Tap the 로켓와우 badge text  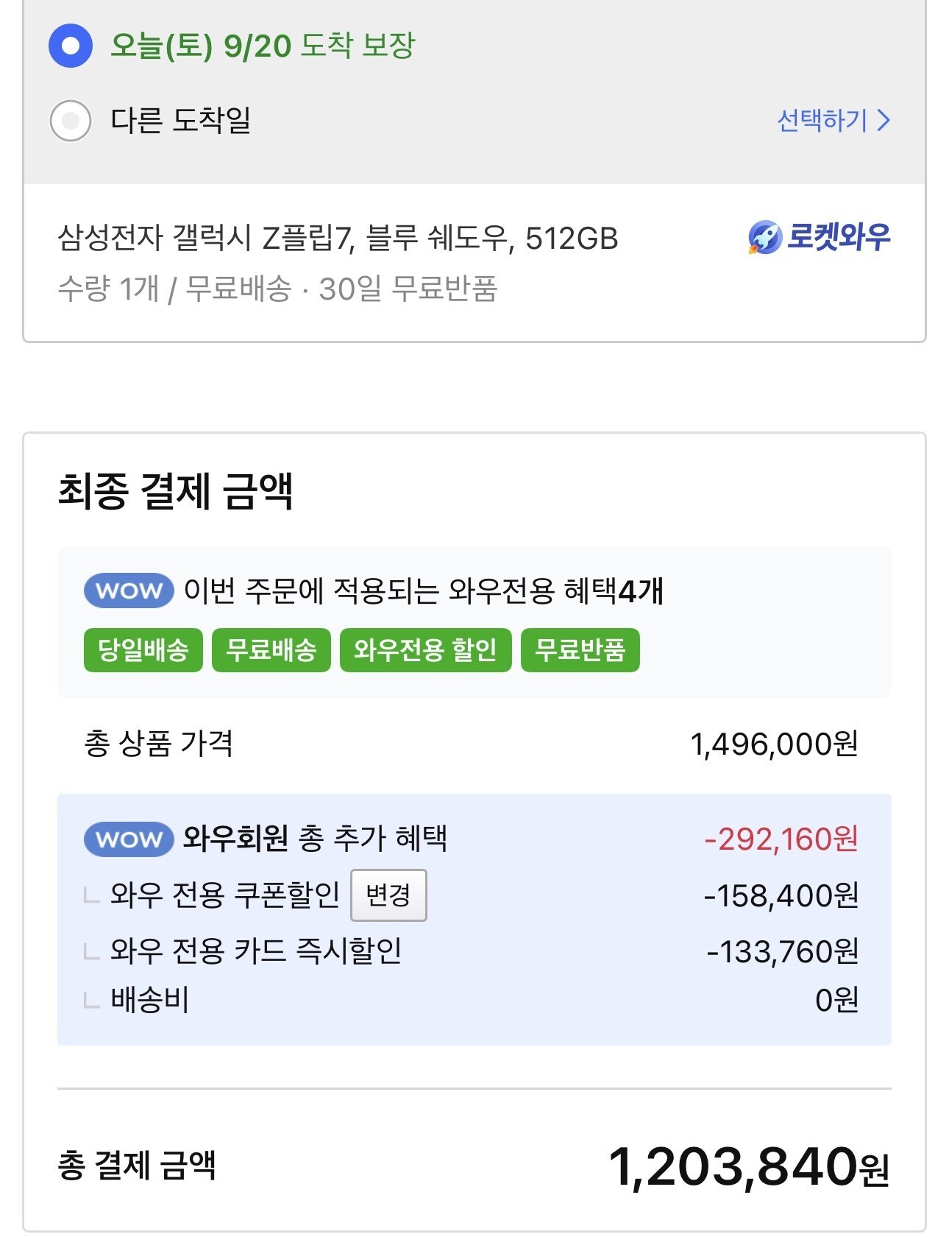(x=839, y=237)
